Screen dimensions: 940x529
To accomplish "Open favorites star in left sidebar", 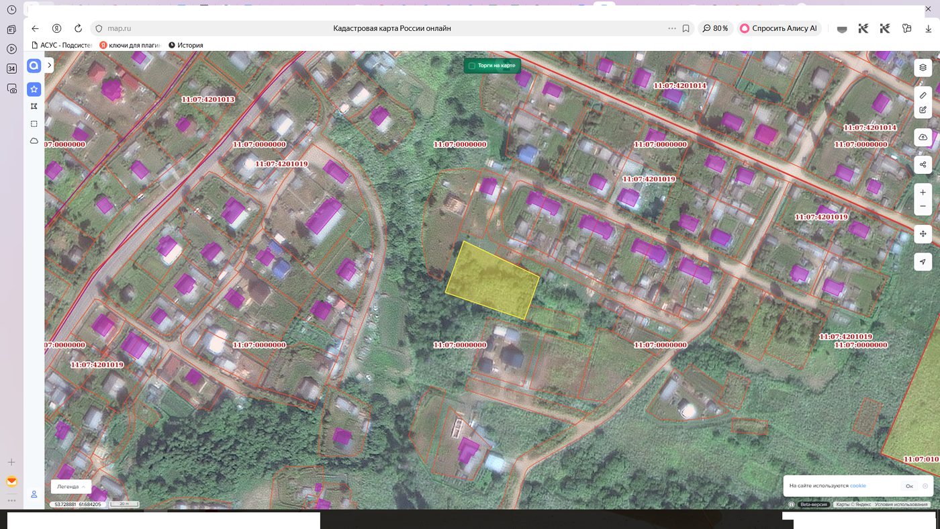I will 34,89.
